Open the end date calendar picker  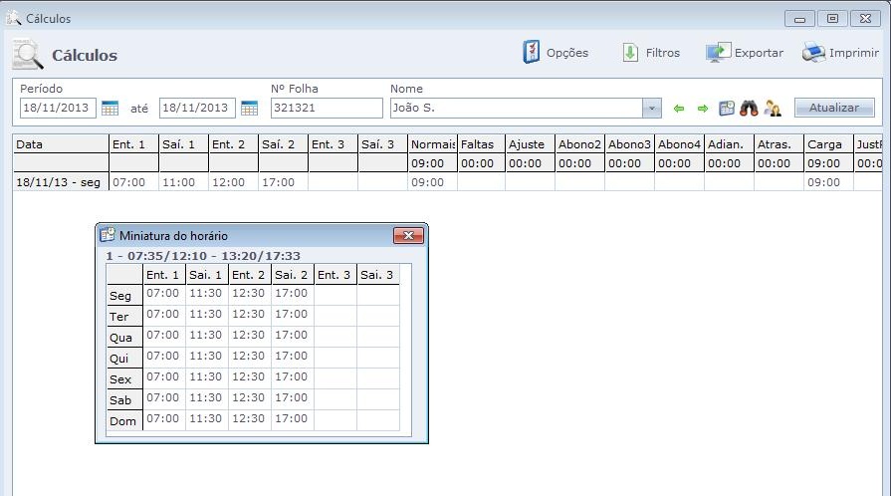point(249,108)
